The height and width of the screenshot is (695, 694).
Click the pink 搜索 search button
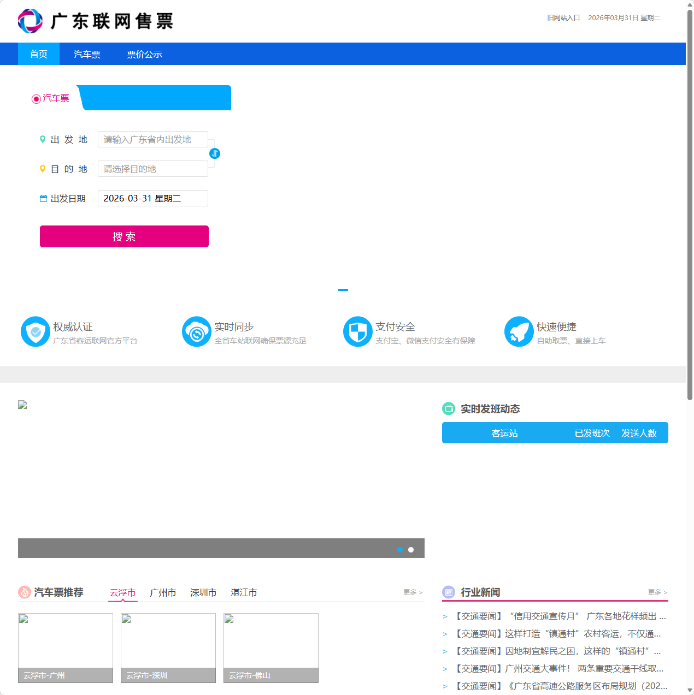[123, 236]
